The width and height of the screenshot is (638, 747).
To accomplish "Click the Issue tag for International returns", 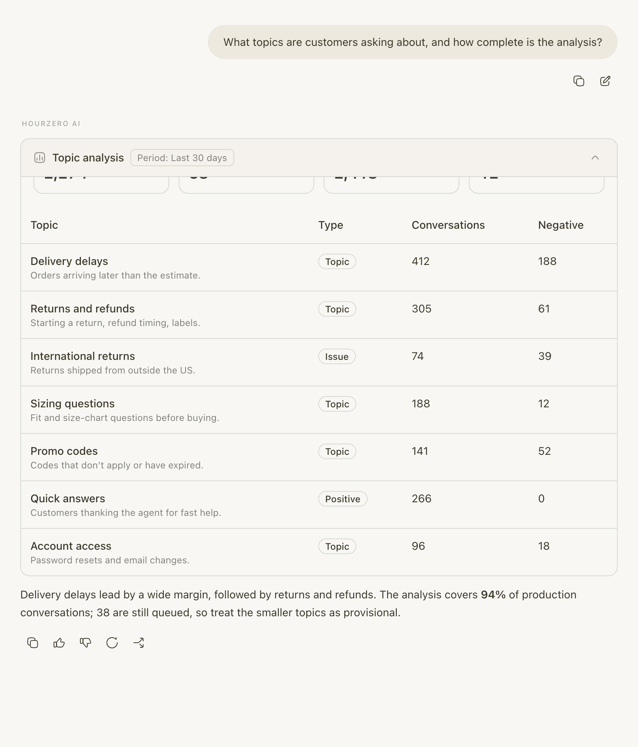I will pyautogui.click(x=337, y=356).
